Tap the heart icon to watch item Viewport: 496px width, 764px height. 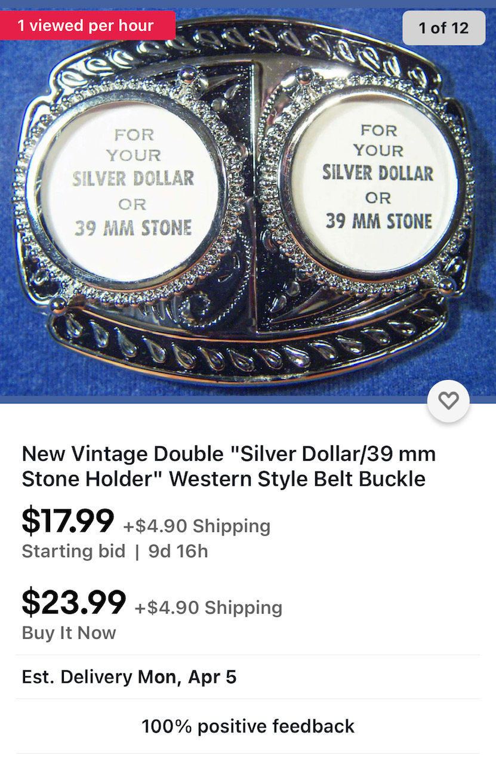click(448, 401)
